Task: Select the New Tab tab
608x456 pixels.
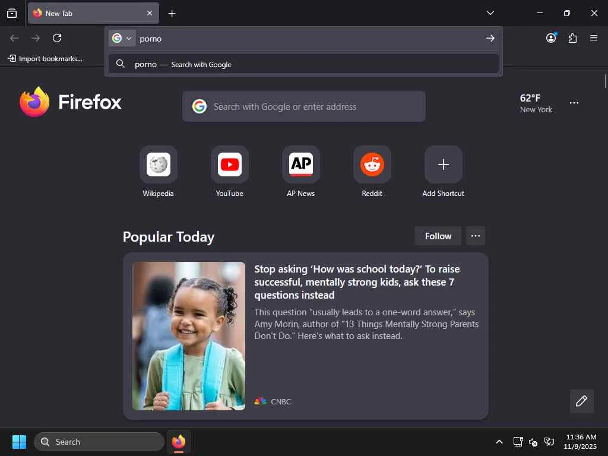Action: (x=93, y=13)
